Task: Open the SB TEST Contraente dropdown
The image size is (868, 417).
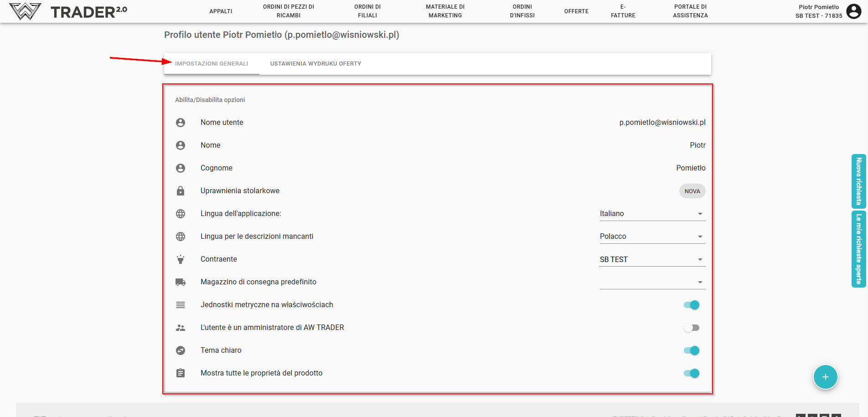Action: 652,259
